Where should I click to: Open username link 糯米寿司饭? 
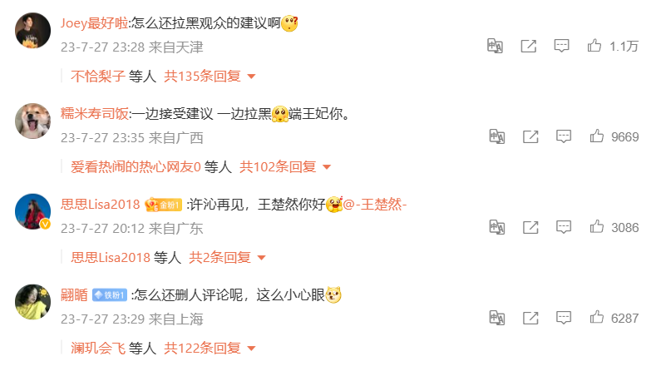pos(95,113)
